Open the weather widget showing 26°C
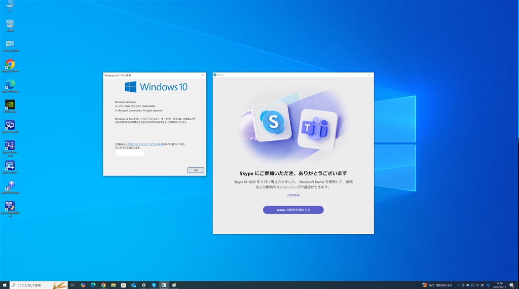Screen dimensions: 519x289 coord(437,285)
